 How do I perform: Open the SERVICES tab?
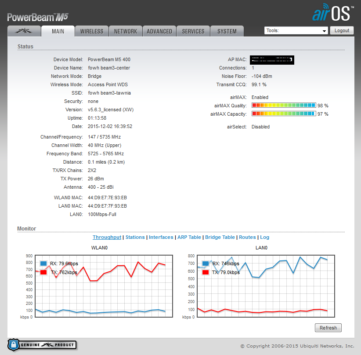tap(193, 31)
